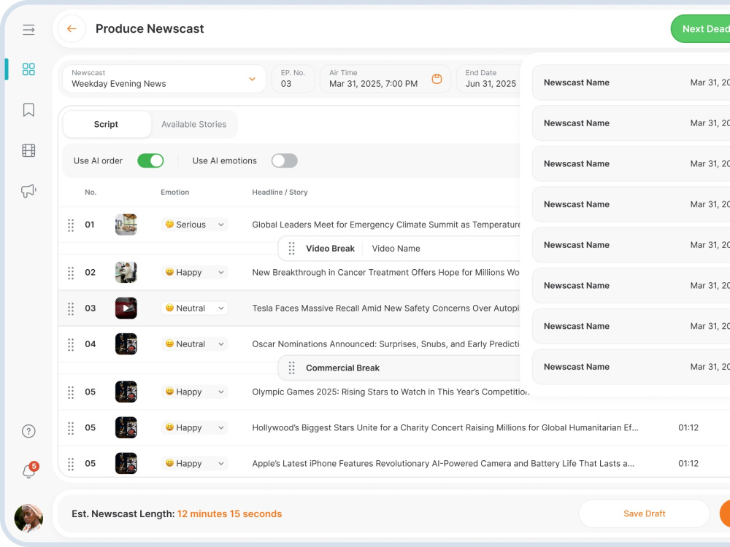Open the megaphone icon in sidebar
The height and width of the screenshot is (547, 730).
point(28,190)
